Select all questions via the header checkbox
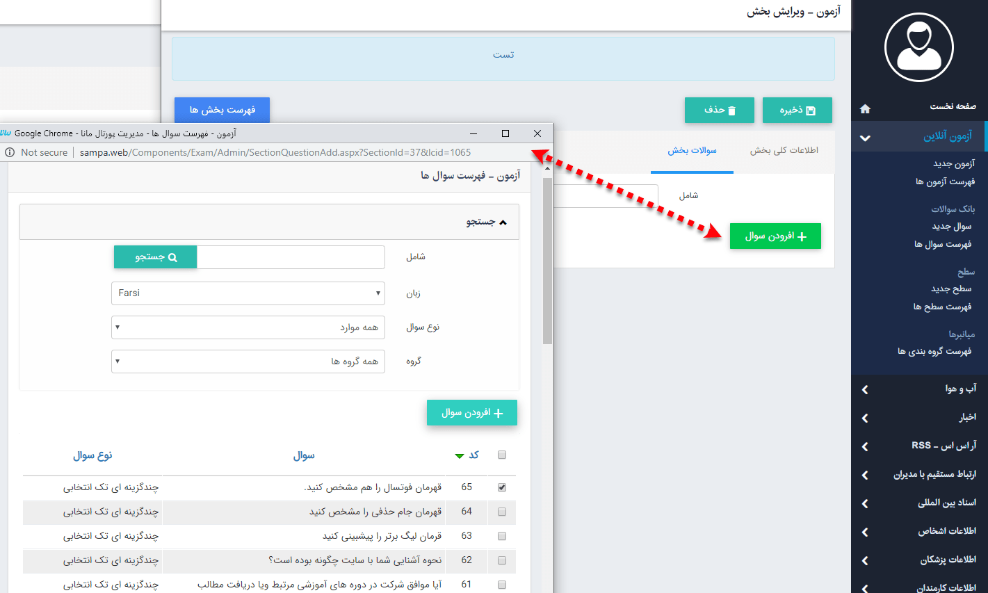988x593 pixels. 501,454
